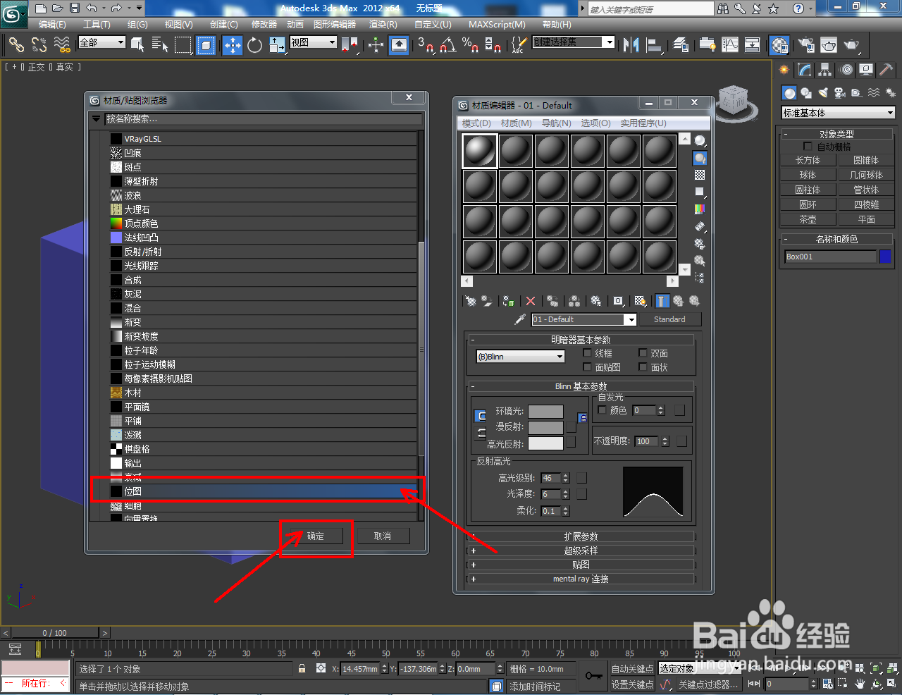Screen dimensions: 902x695
Task: Select the Link tool in main toolbar
Action: (x=16, y=44)
